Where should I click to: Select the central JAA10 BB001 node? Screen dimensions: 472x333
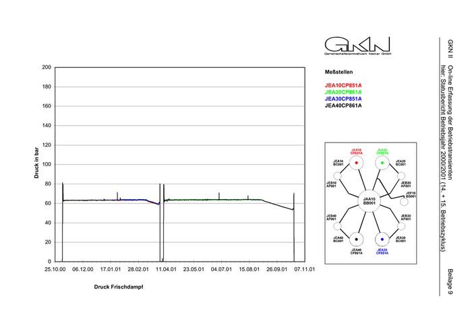coord(369,201)
